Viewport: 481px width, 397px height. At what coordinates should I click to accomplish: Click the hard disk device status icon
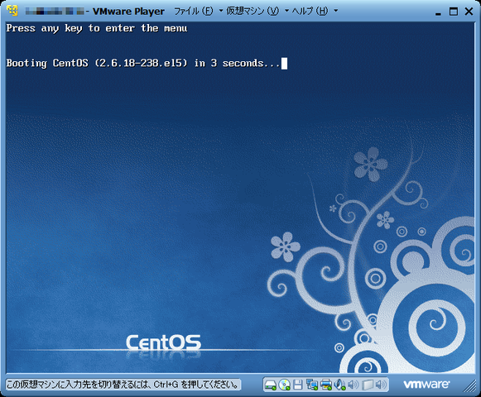(271, 385)
